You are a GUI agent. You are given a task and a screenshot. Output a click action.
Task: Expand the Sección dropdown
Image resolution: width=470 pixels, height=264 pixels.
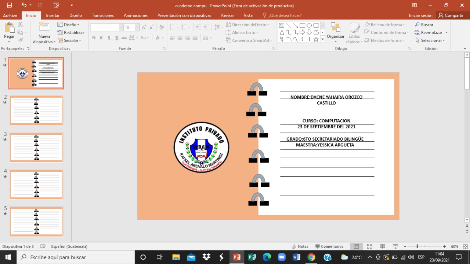point(69,40)
